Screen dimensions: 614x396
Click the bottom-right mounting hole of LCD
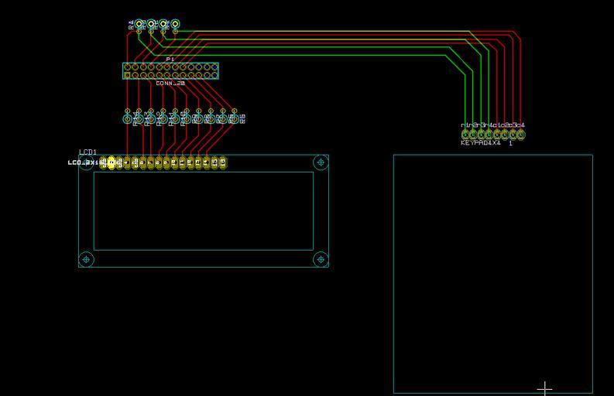pos(321,259)
